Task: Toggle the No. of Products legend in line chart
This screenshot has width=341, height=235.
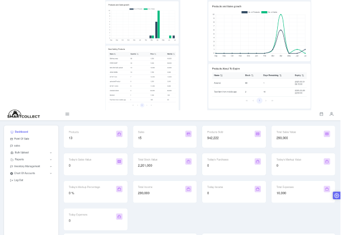Action: click(250, 11)
